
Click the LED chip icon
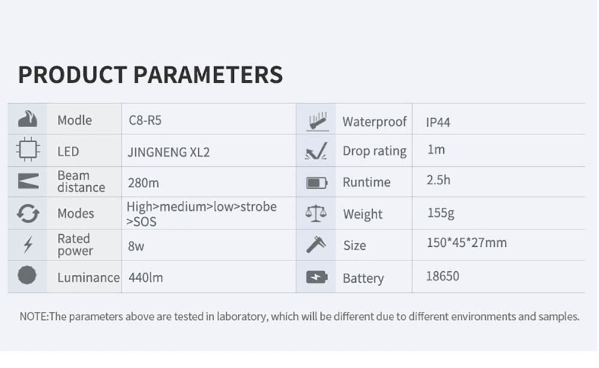coord(28,151)
